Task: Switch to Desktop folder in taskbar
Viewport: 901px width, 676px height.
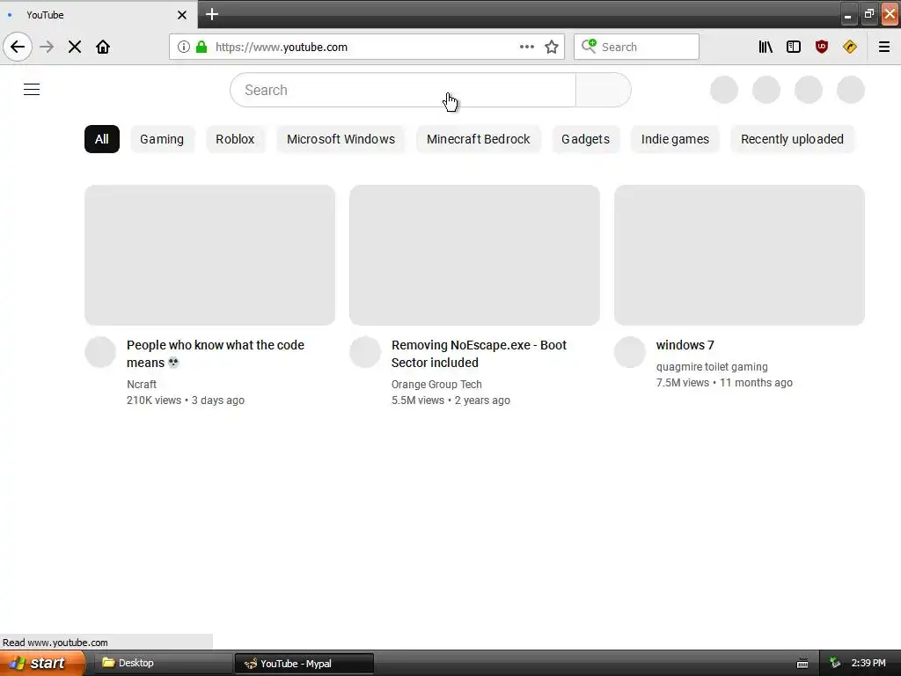Action: 164,664
